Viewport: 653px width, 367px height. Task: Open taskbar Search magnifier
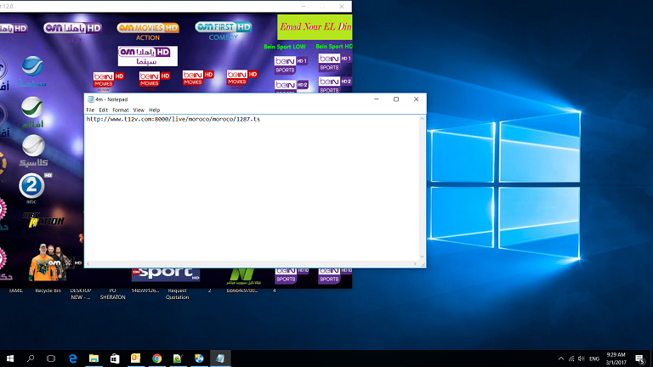31,359
